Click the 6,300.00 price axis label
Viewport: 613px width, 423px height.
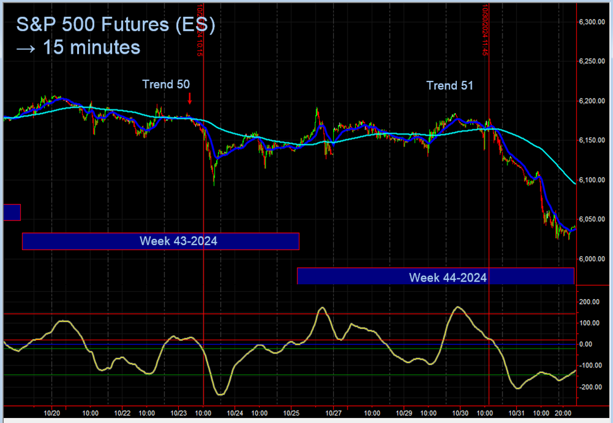592,21
